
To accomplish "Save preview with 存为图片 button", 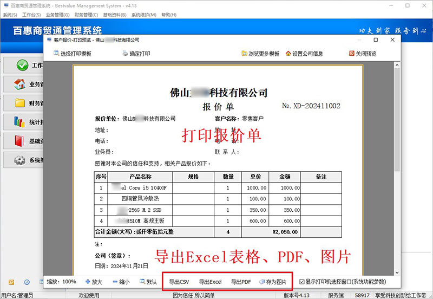I will click(x=273, y=282).
